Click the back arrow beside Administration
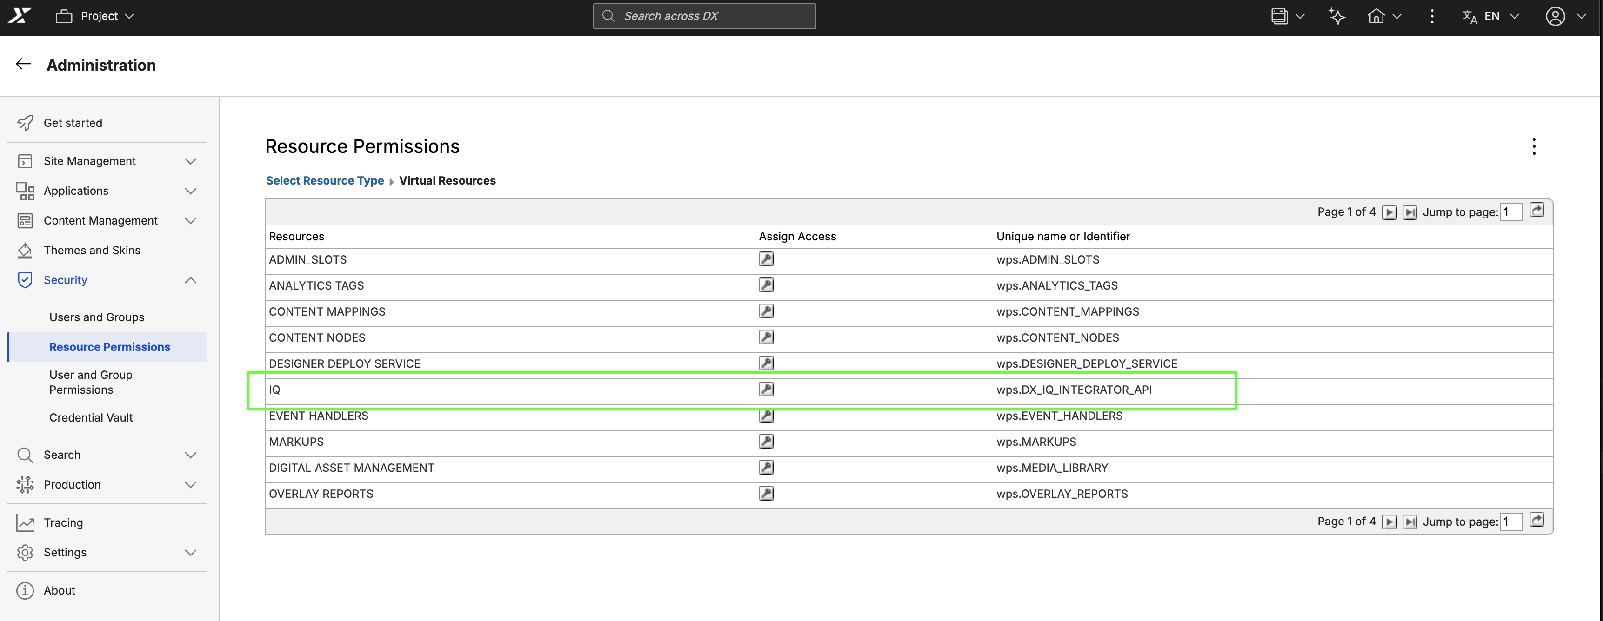This screenshot has width=1603, height=621. click(23, 64)
